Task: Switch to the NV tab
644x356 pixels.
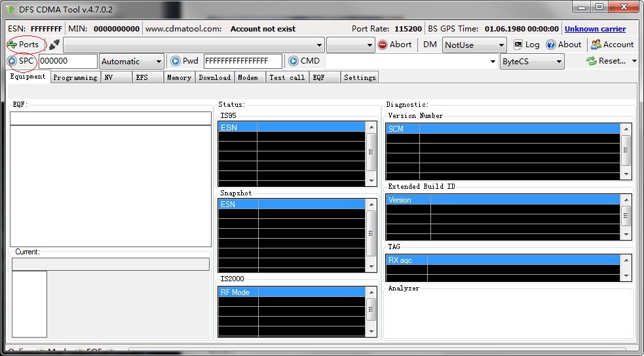Action: tap(116, 77)
